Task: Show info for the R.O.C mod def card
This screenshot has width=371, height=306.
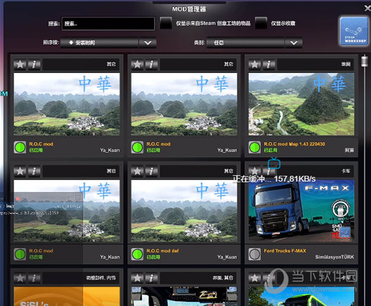Action: [151, 171]
